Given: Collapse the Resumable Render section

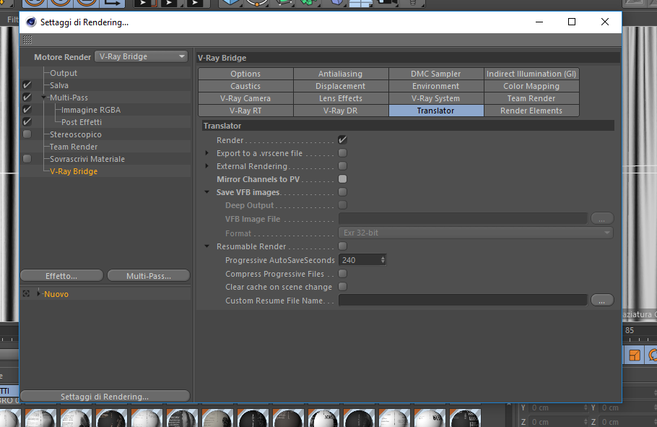Looking at the screenshot, I should tap(207, 246).
